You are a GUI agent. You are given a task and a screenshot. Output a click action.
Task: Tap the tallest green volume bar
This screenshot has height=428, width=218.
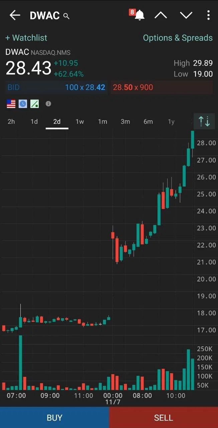pos(21,363)
